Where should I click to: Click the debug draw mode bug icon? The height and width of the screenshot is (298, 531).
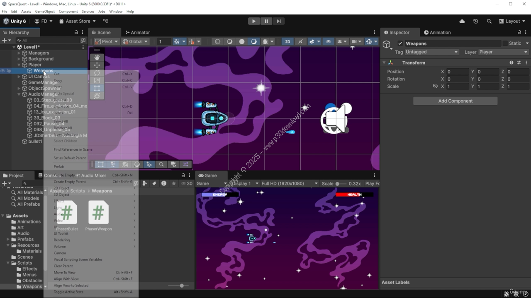pos(265,41)
